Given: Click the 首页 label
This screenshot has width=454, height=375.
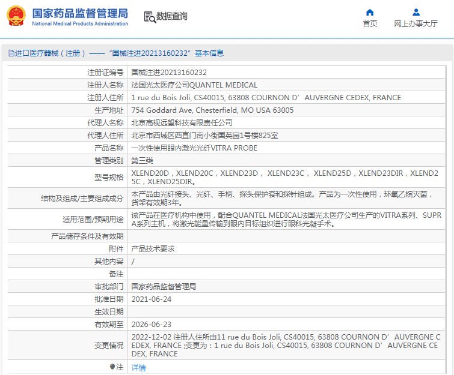Looking at the screenshot, I should 370,23.
